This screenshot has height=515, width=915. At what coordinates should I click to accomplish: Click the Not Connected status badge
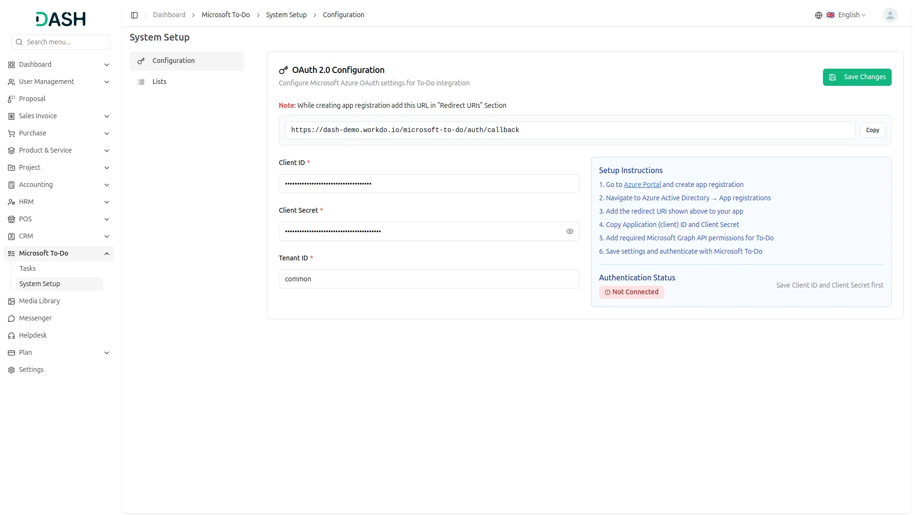631,292
